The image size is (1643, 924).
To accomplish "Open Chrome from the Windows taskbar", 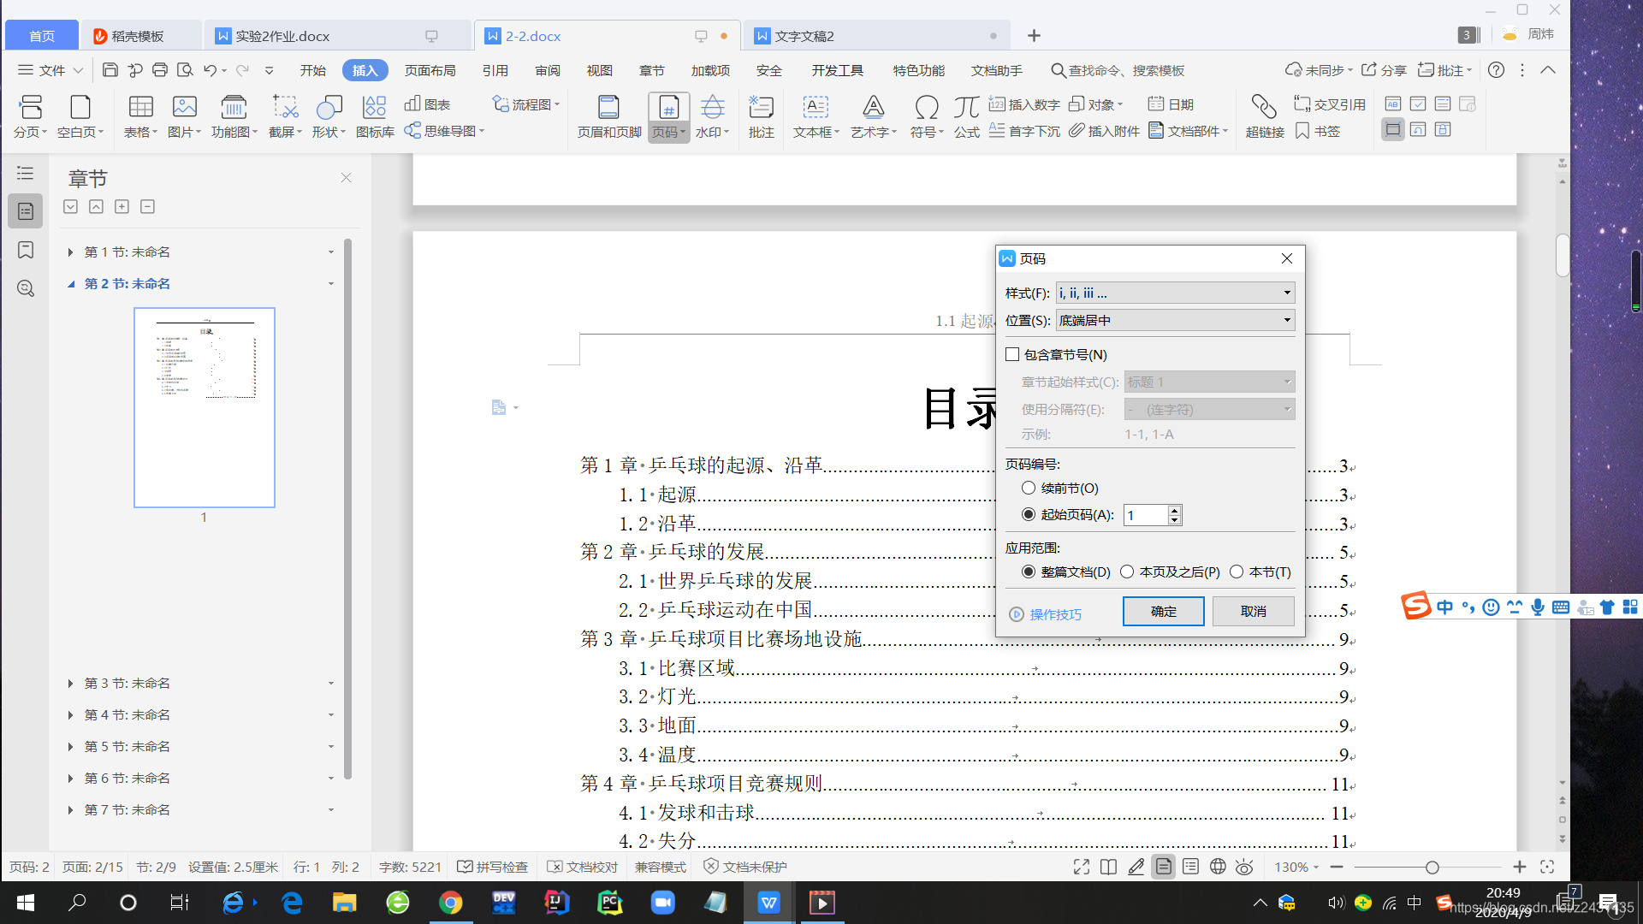I will tap(450, 903).
